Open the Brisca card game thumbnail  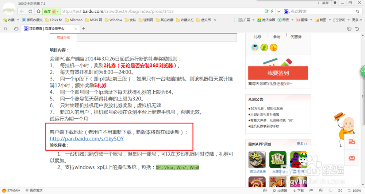click(278, 160)
